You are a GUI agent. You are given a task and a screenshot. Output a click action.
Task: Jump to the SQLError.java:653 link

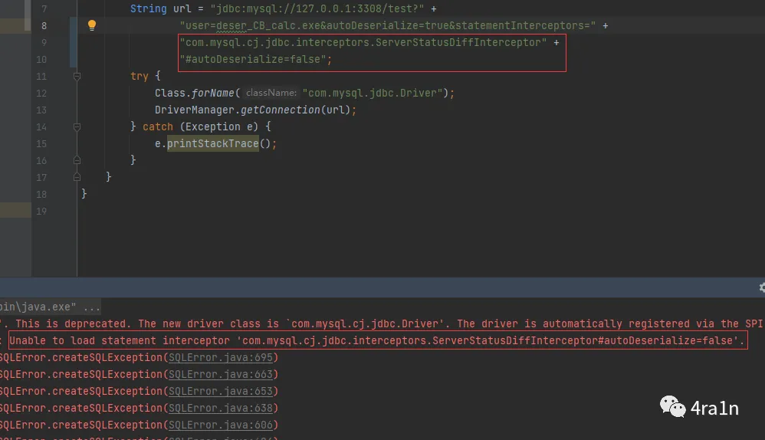point(222,392)
